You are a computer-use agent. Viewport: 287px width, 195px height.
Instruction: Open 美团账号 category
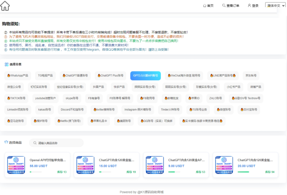124,121
